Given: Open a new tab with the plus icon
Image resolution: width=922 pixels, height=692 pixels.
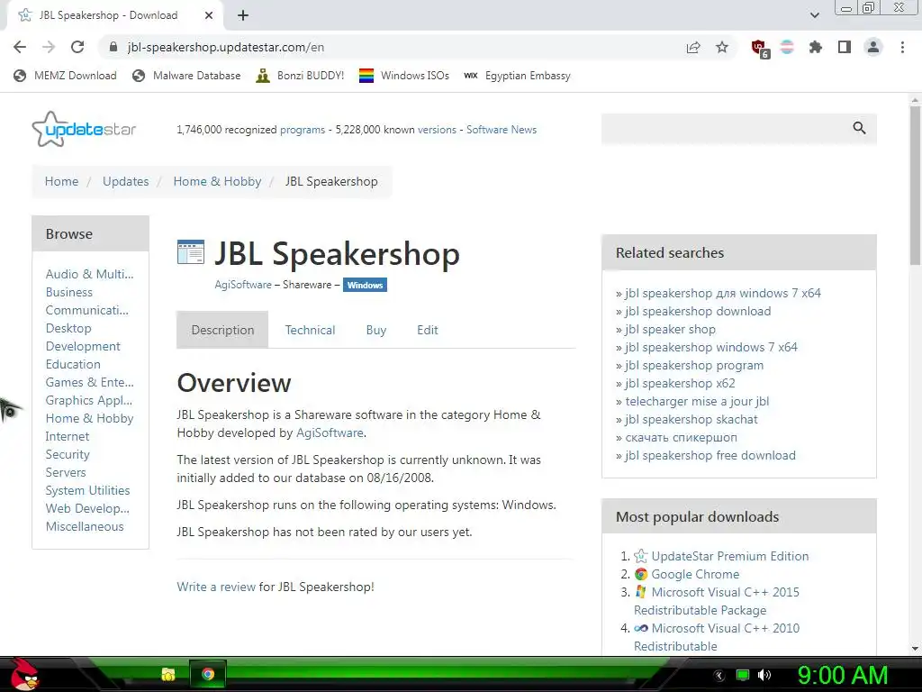Looking at the screenshot, I should (243, 15).
